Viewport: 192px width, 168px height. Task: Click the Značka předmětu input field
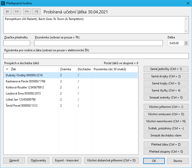[x=17, y=43]
